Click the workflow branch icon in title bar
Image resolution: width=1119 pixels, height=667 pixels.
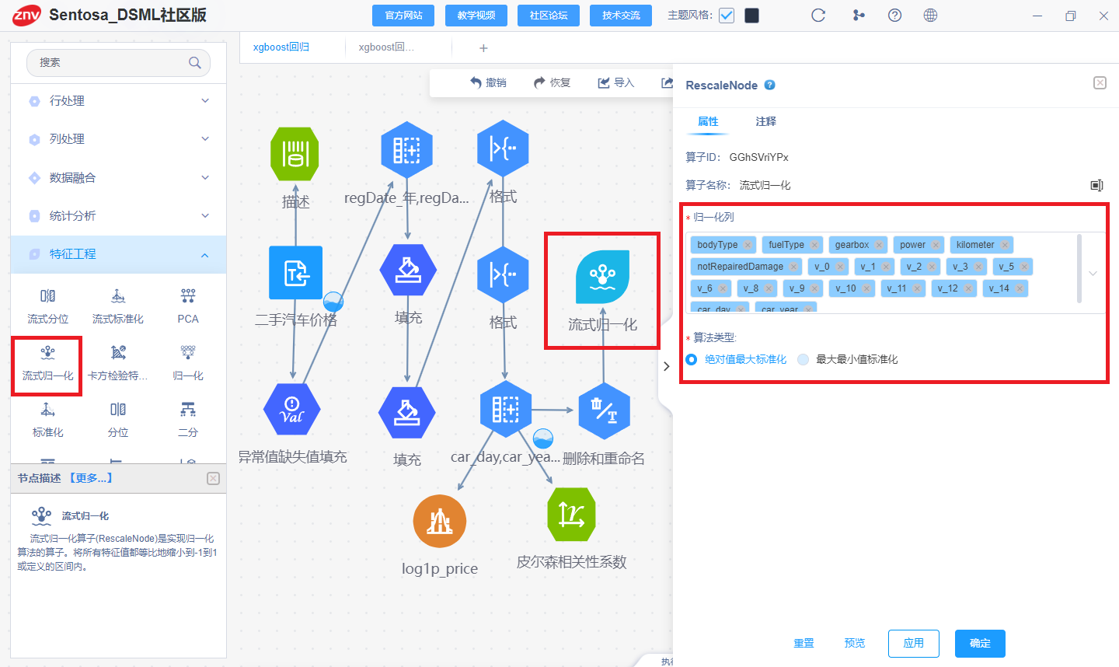(859, 16)
